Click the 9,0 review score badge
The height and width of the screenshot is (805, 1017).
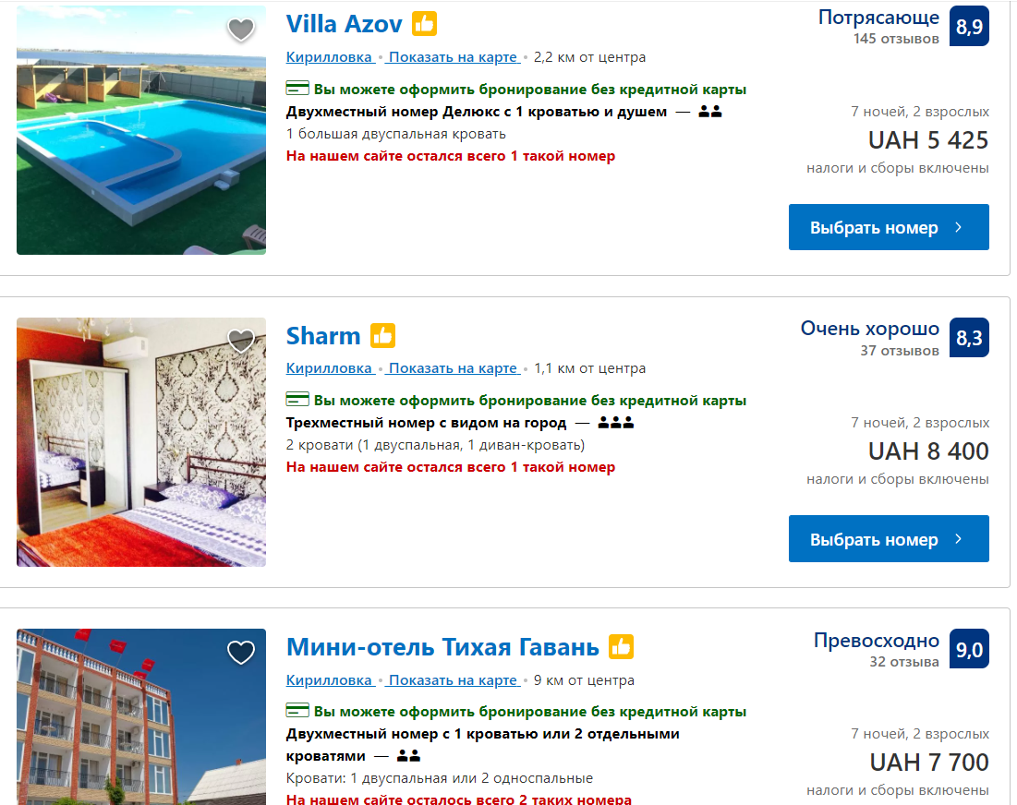969,649
